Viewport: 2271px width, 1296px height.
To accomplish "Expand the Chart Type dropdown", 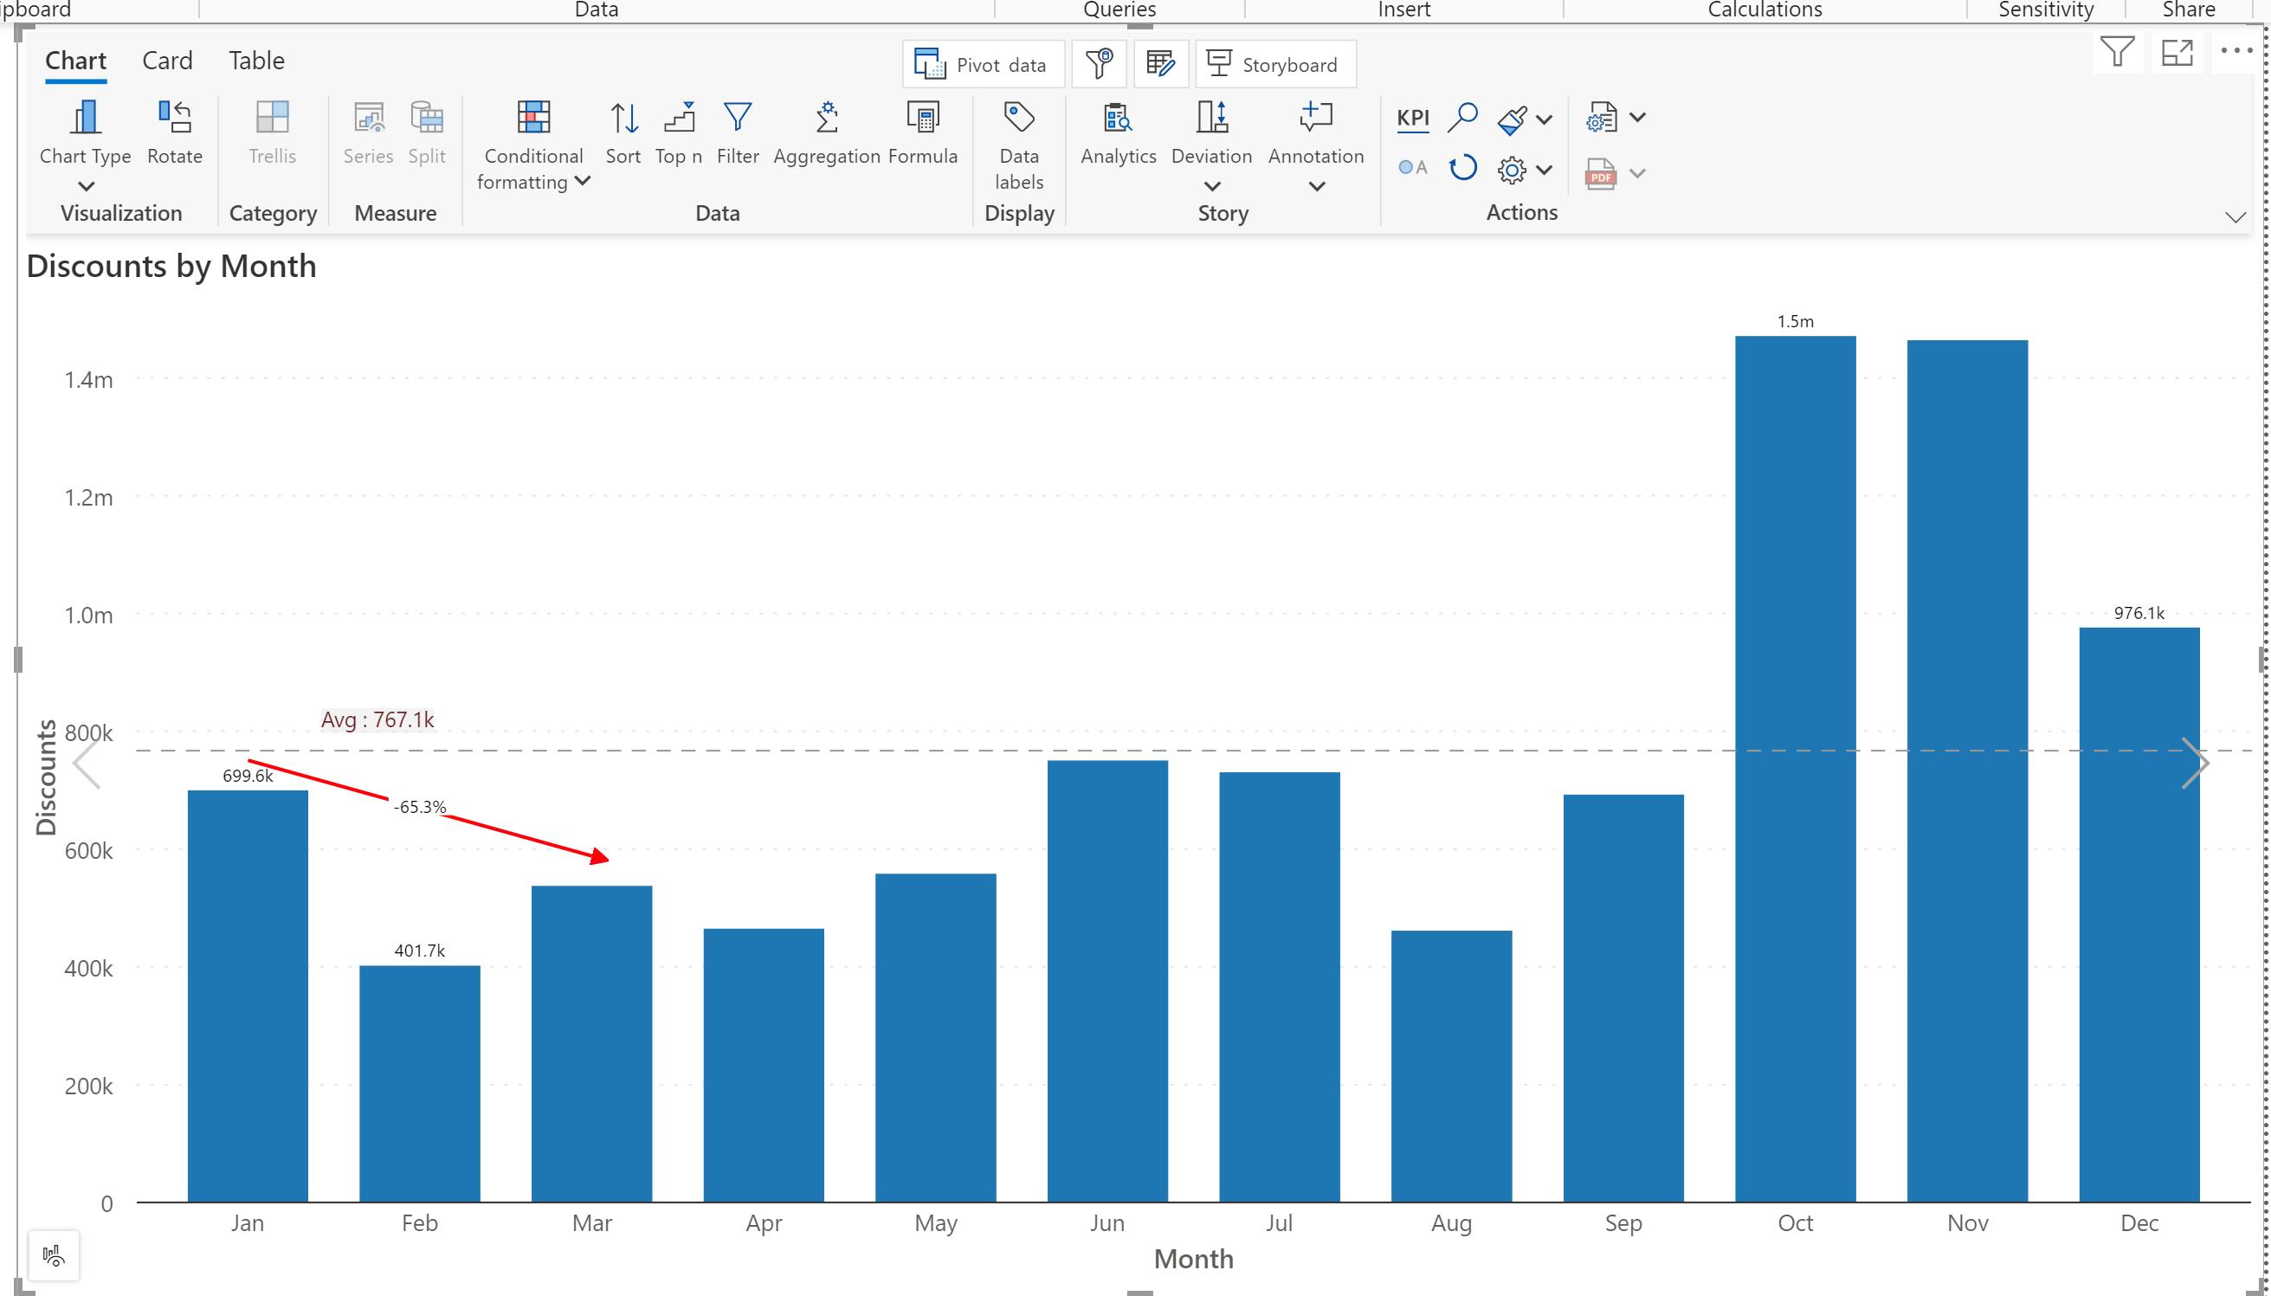I will pos(86,186).
